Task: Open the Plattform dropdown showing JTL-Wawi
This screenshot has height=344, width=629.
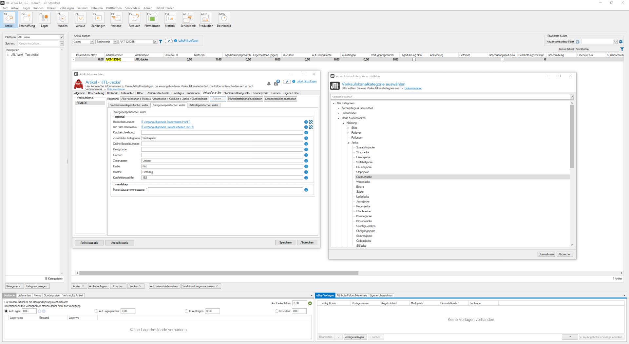Action: pyautogui.click(x=62, y=37)
